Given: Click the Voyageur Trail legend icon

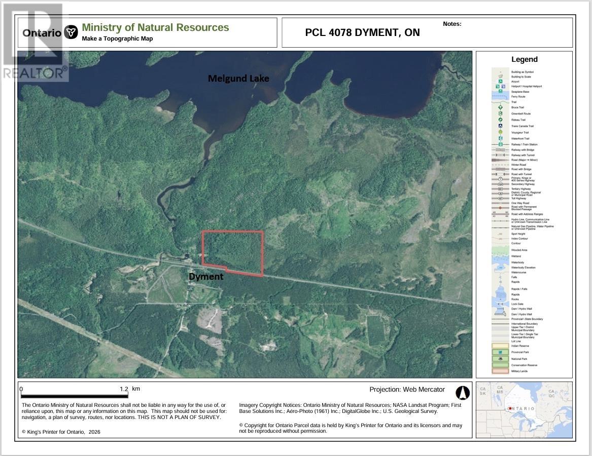Looking at the screenshot, I should (x=500, y=132).
